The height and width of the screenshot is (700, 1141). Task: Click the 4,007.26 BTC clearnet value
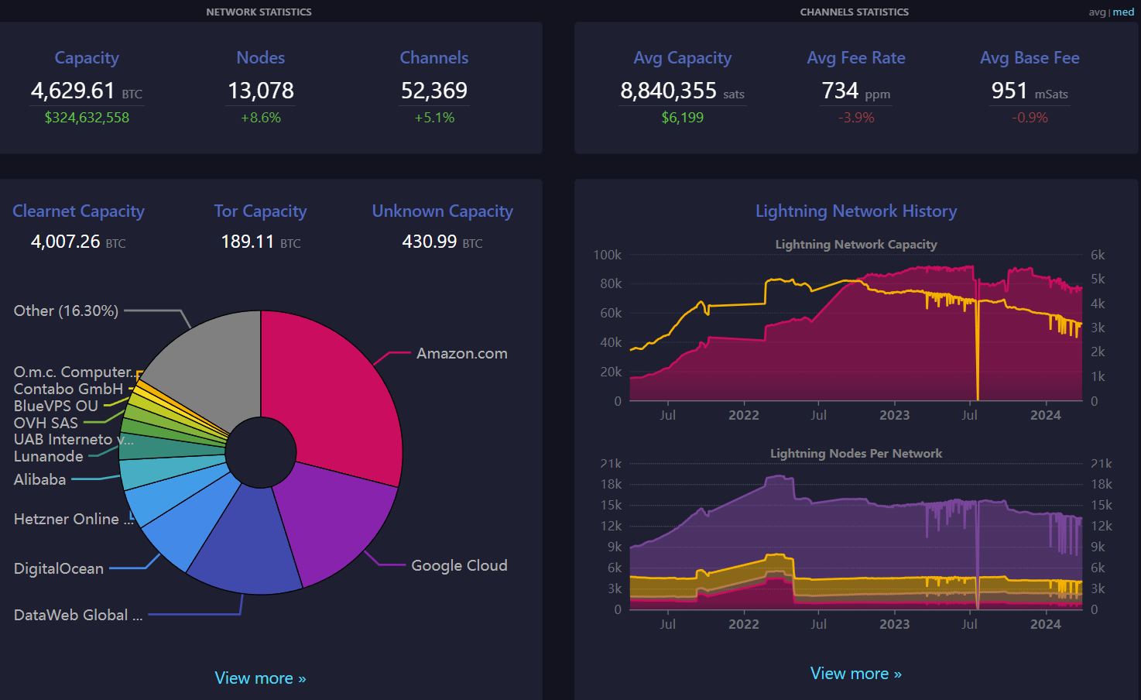click(x=78, y=242)
